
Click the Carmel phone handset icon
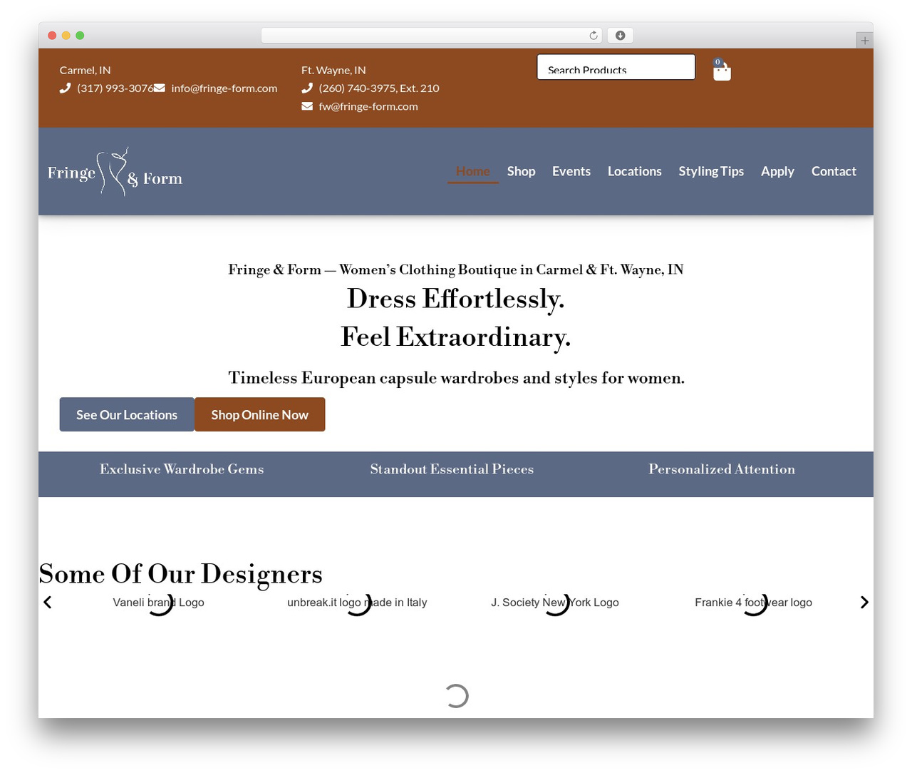pos(65,88)
